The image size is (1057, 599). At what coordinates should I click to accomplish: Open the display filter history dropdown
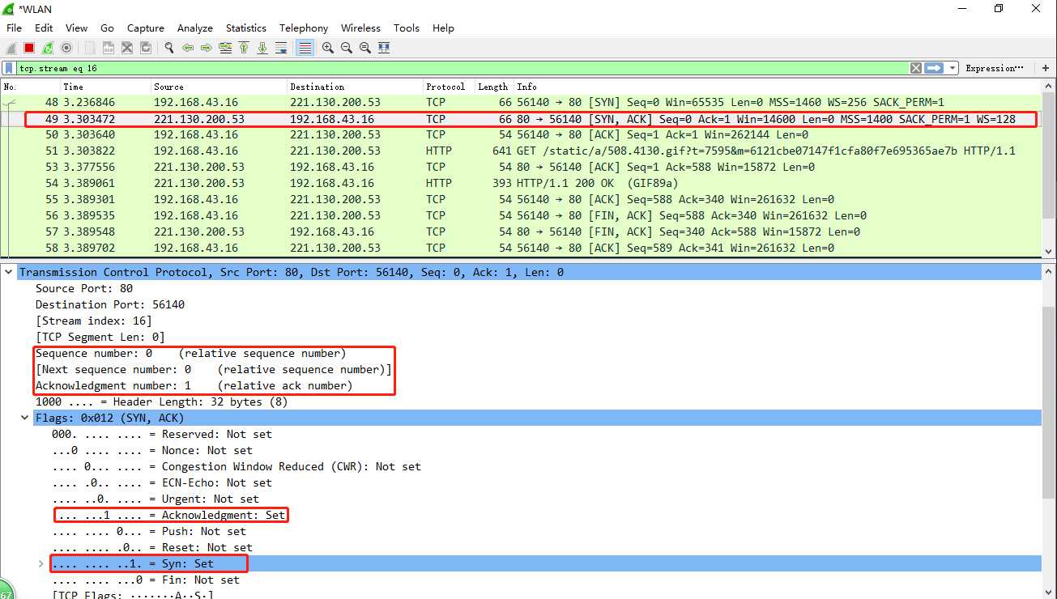tap(953, 69)
